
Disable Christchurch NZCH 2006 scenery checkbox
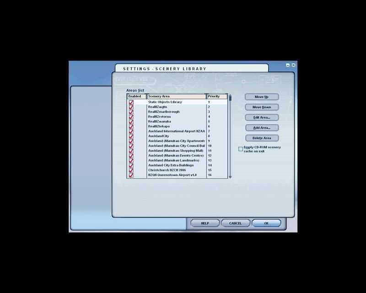131,170
